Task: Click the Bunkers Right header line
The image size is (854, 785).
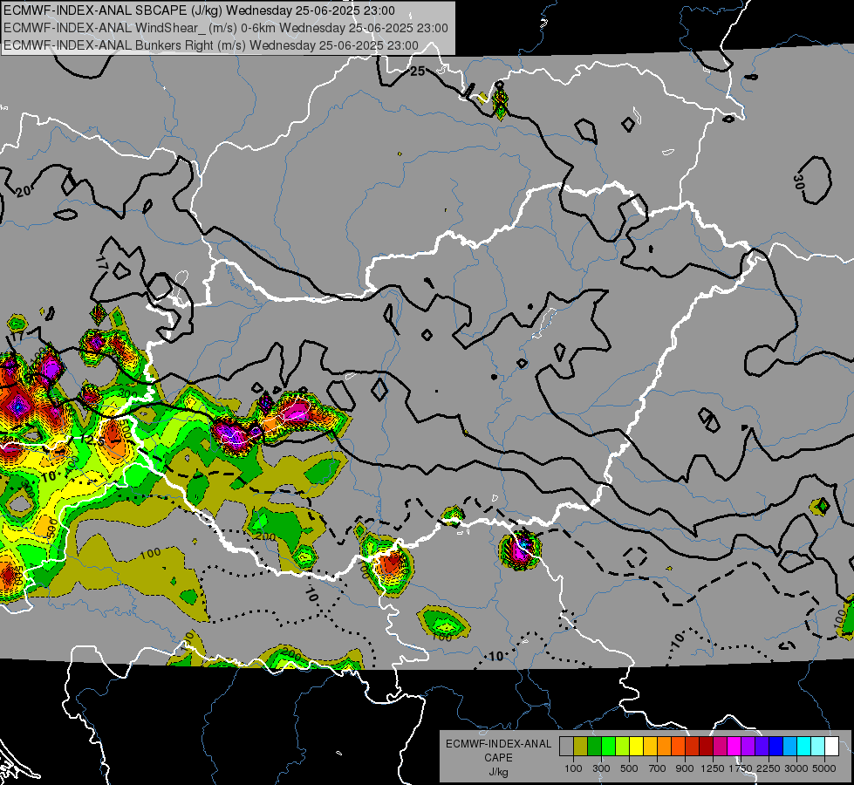Action: (x=211, y=45)
